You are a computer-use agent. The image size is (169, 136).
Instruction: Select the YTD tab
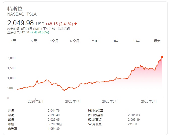pyautogui.click(x=95, y=41)
